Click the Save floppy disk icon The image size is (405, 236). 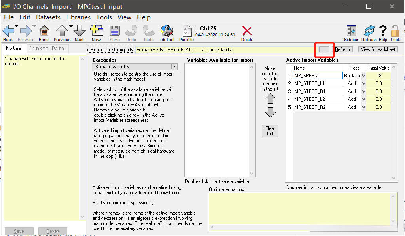pyautogui.click(x=114, y=31)
